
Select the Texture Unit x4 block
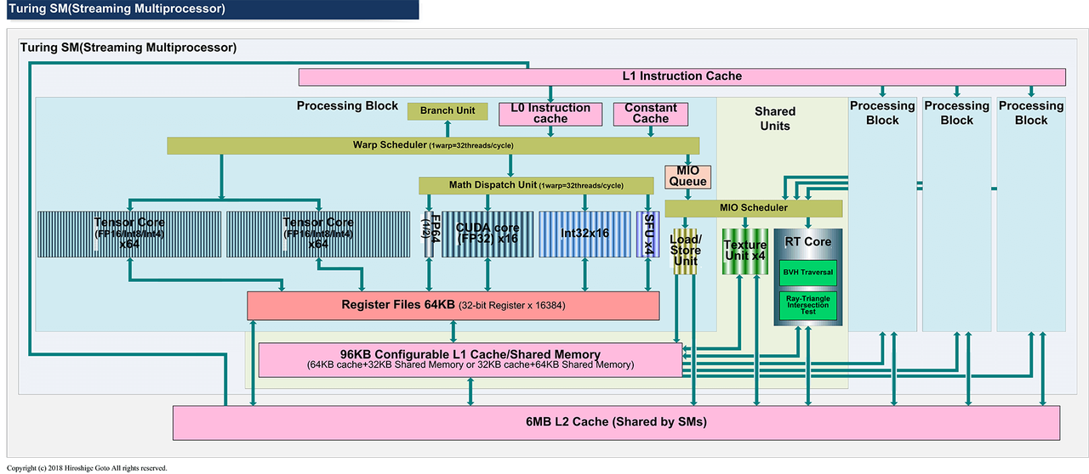744,251
